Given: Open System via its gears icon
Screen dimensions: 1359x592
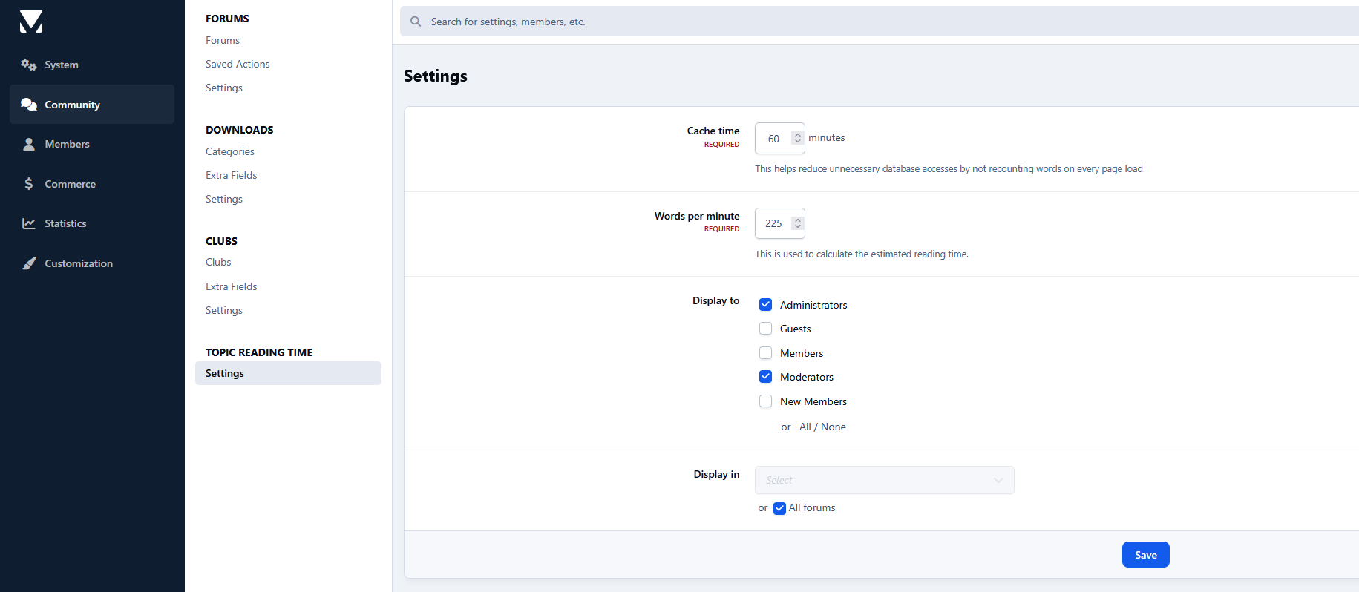Looking at the screenshot, I should [29, 65].
